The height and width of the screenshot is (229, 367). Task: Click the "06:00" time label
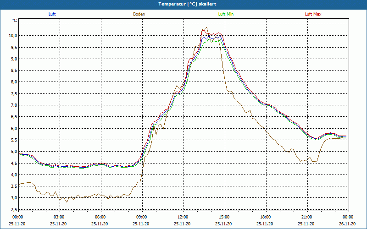tap(100, 217)
